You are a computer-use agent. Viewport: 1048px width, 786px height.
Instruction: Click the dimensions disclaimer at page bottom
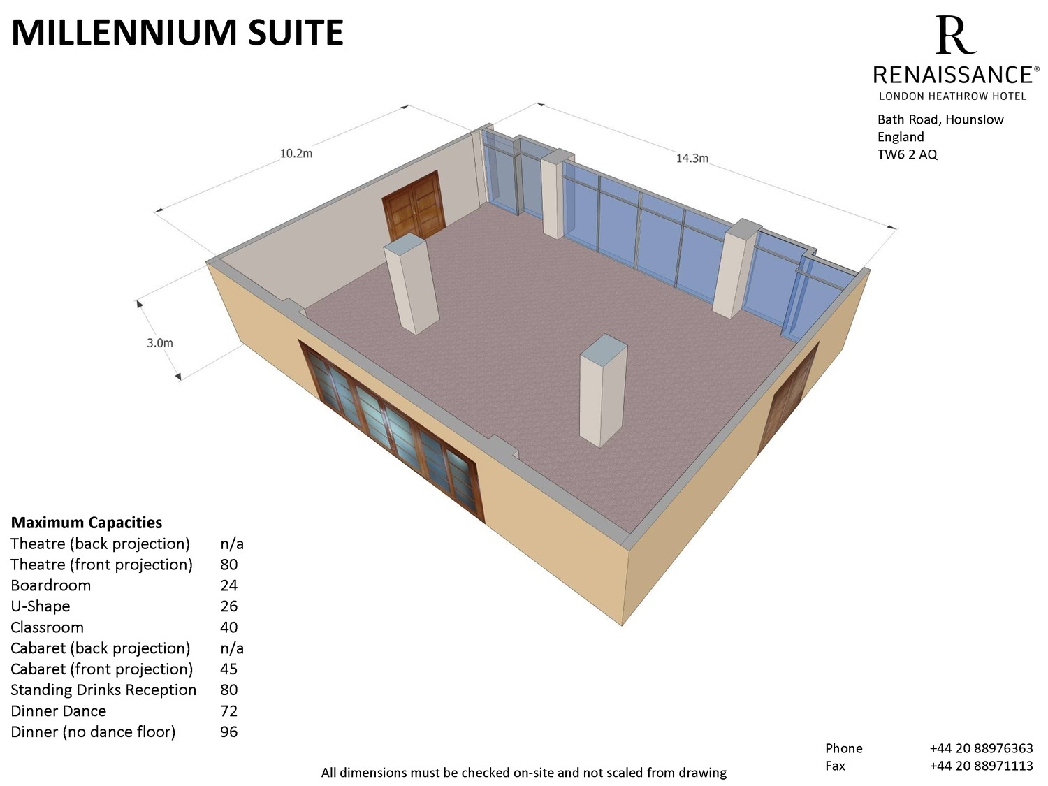523,773
